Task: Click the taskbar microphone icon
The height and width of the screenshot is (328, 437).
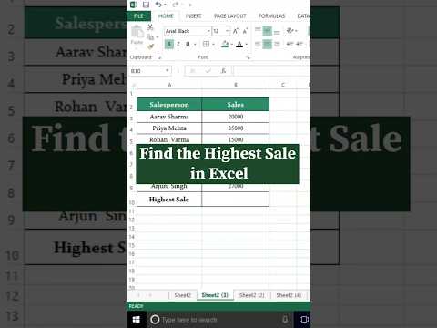Action: pos(285,320)
